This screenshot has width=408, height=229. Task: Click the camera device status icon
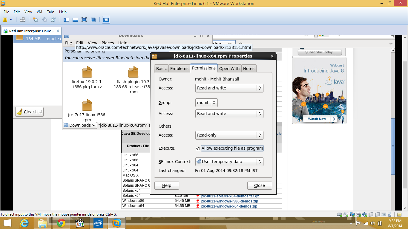pyautogui.click(x=384, y=214)
